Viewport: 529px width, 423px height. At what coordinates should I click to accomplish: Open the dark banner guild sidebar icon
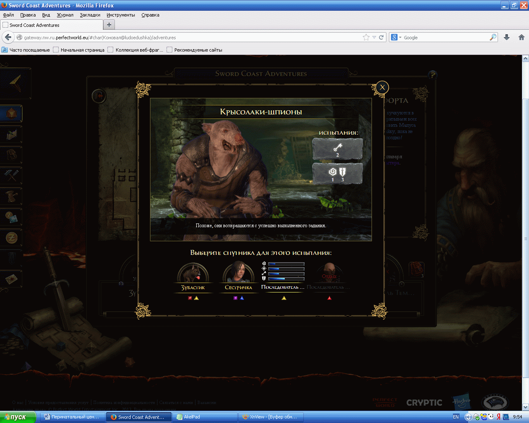[x=11, y=258]
